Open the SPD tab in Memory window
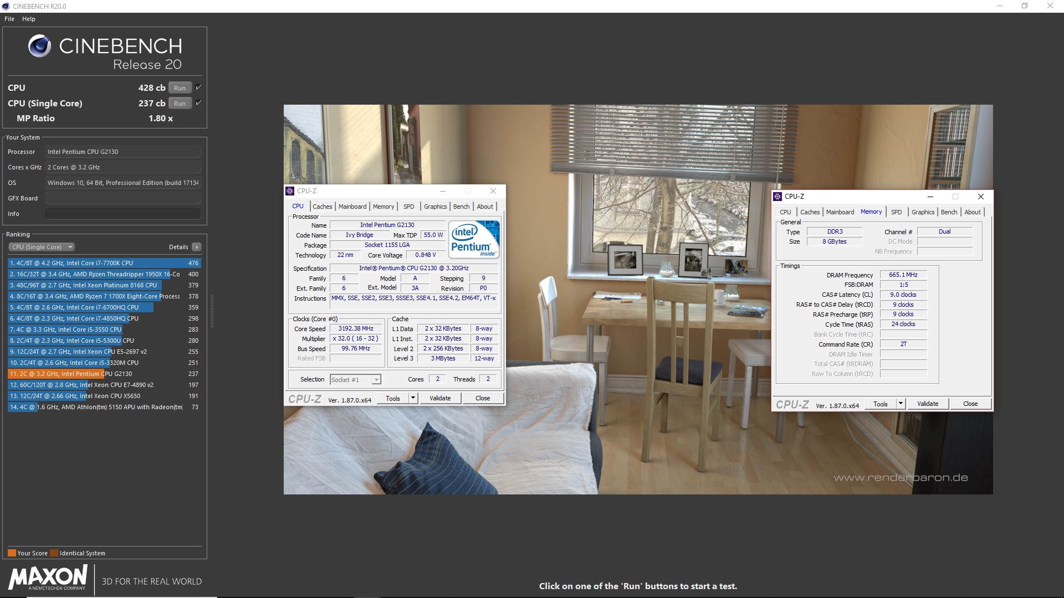This screenshot has width=1064, height=598. pos(896,212)
